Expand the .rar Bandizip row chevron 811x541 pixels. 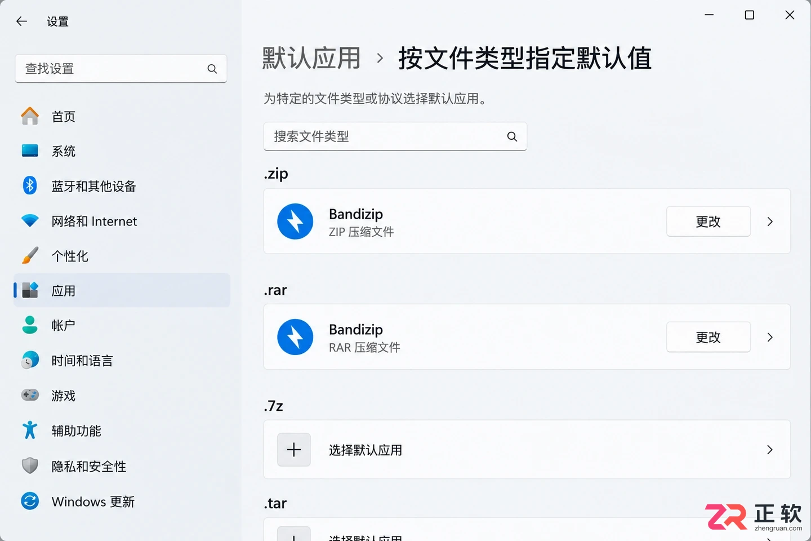coord(770,337)
